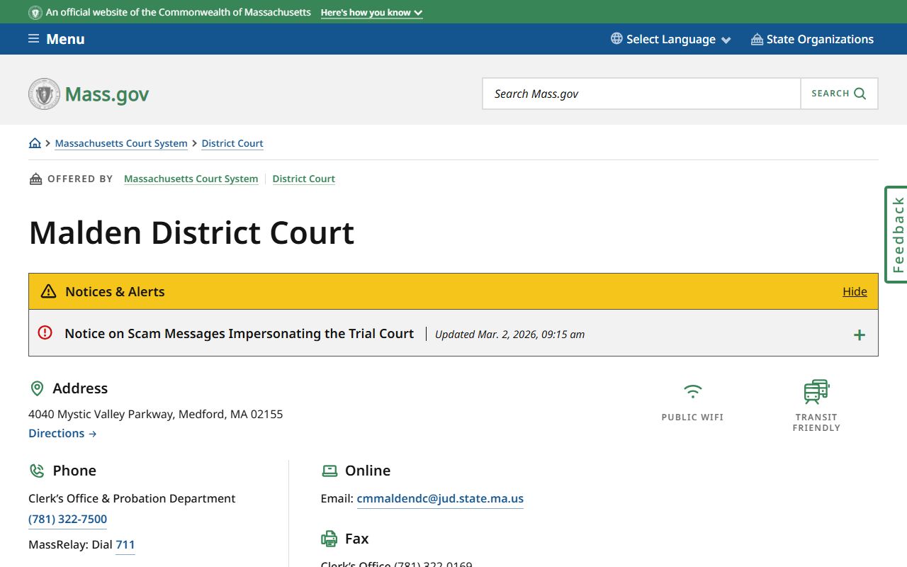Screen dimensions: 907x567
Task: Click inside the Search Mass.gov field
Action: click(x=641, y=94)
